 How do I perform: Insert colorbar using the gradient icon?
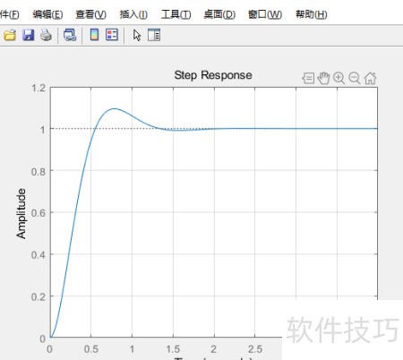94,35
